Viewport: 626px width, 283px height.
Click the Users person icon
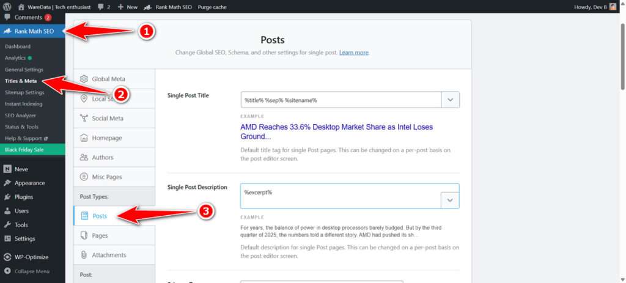coord(7,211)
